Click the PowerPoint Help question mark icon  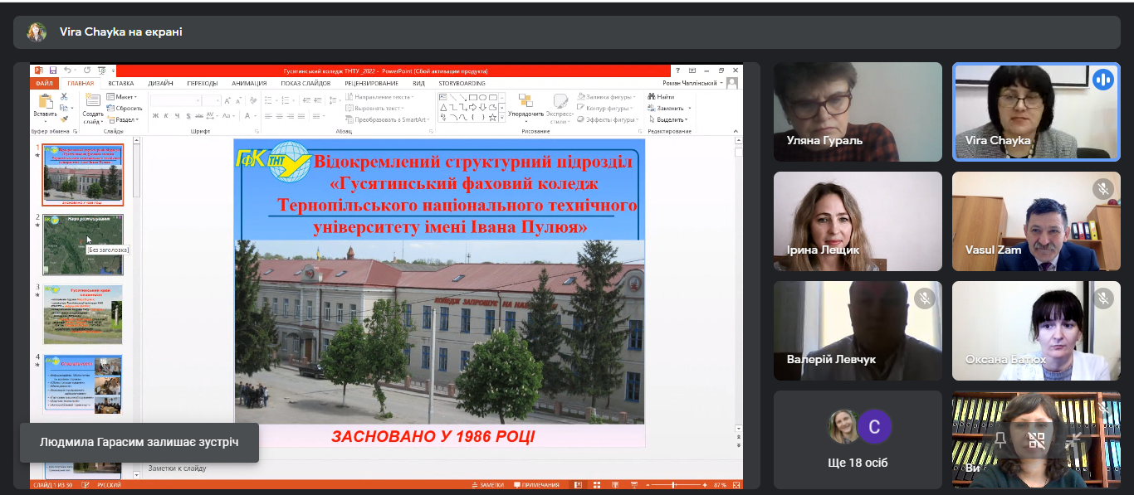(677, 70)
